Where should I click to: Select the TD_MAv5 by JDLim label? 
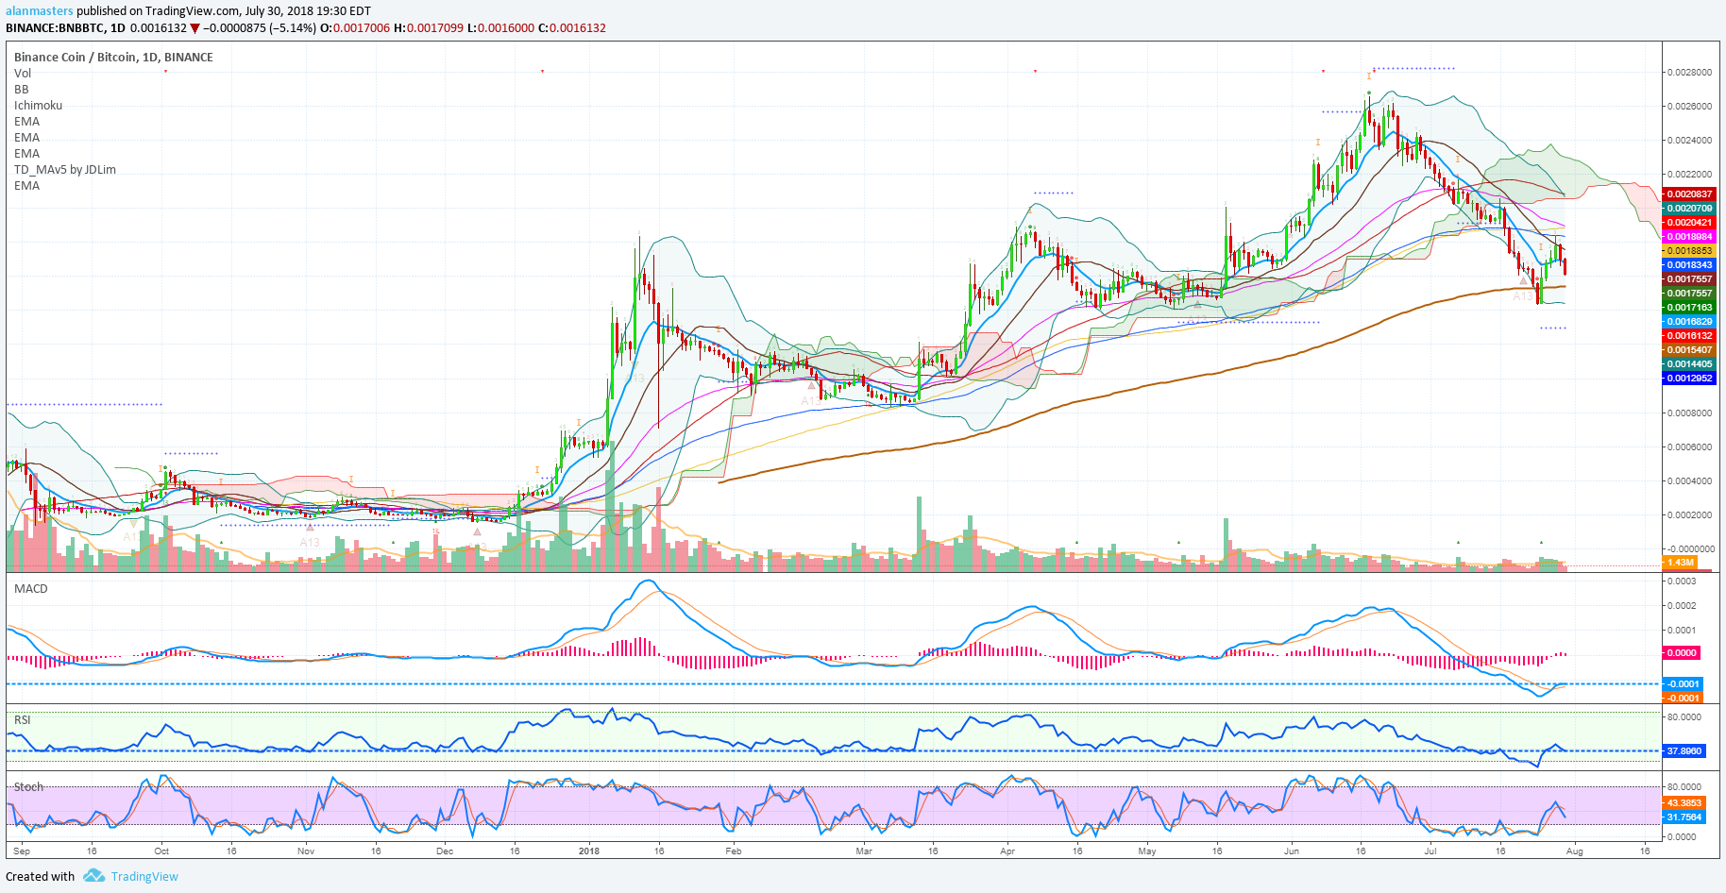(65, 169)
